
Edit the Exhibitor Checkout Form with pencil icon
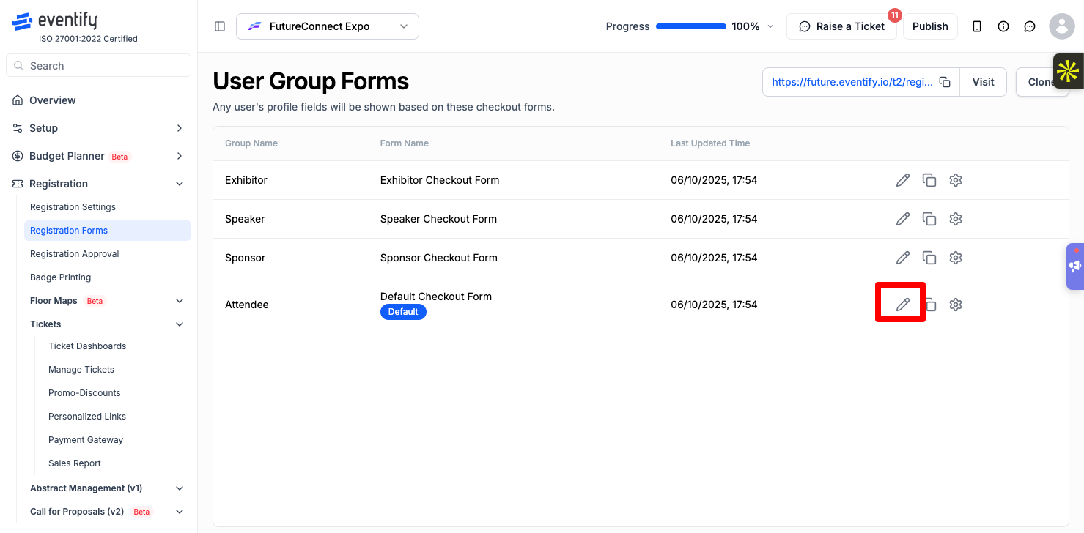[x=903, y=180]
